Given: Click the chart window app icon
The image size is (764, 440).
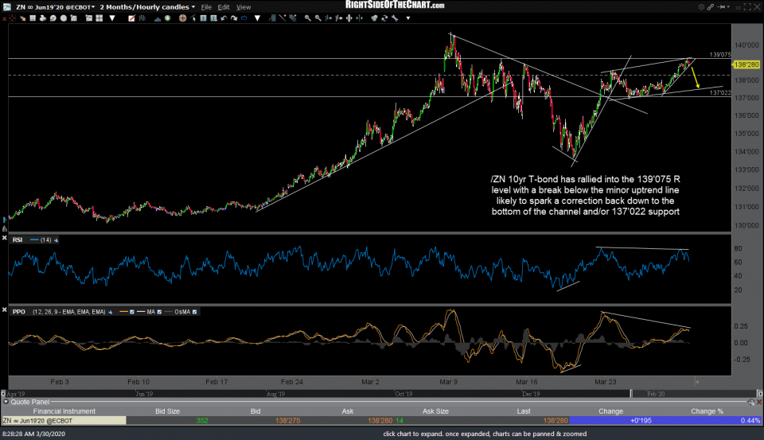Looking at the screenshot, I should point(6,6).
